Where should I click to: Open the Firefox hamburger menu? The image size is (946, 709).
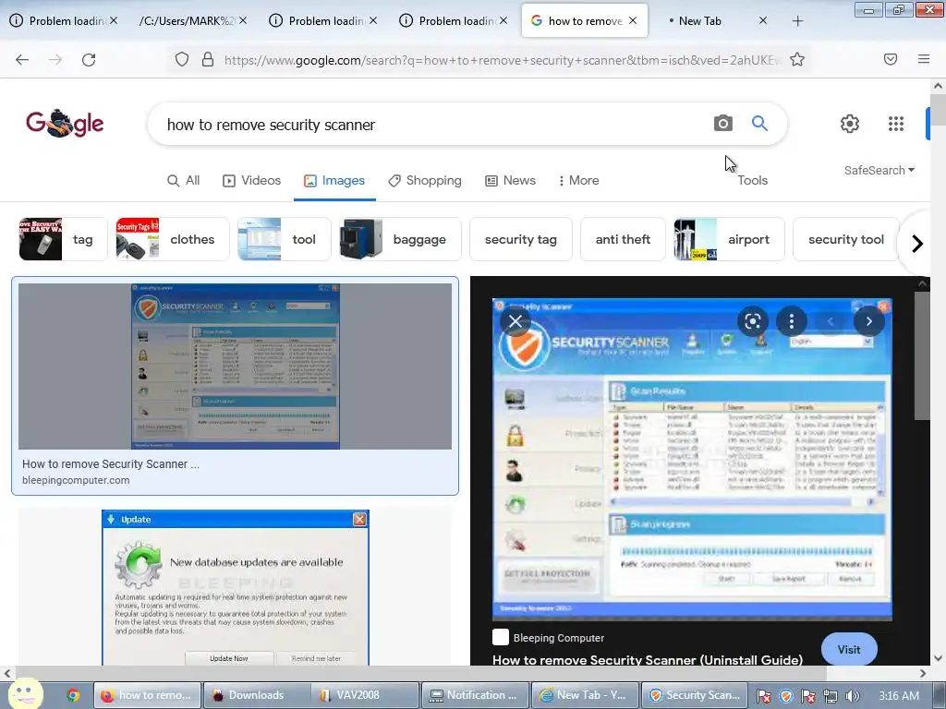(923, 59)
